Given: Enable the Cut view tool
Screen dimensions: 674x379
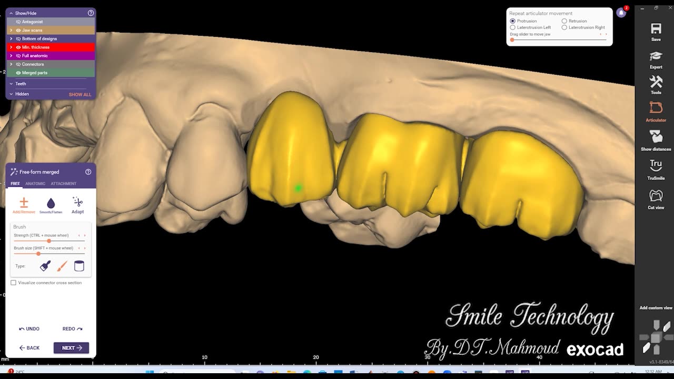Looking at the screenshot, I should click(x=656, y=200).
